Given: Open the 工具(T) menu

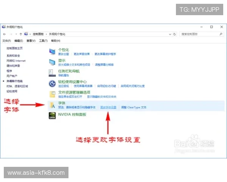Looking at the screenshot, I should [43, 41].
